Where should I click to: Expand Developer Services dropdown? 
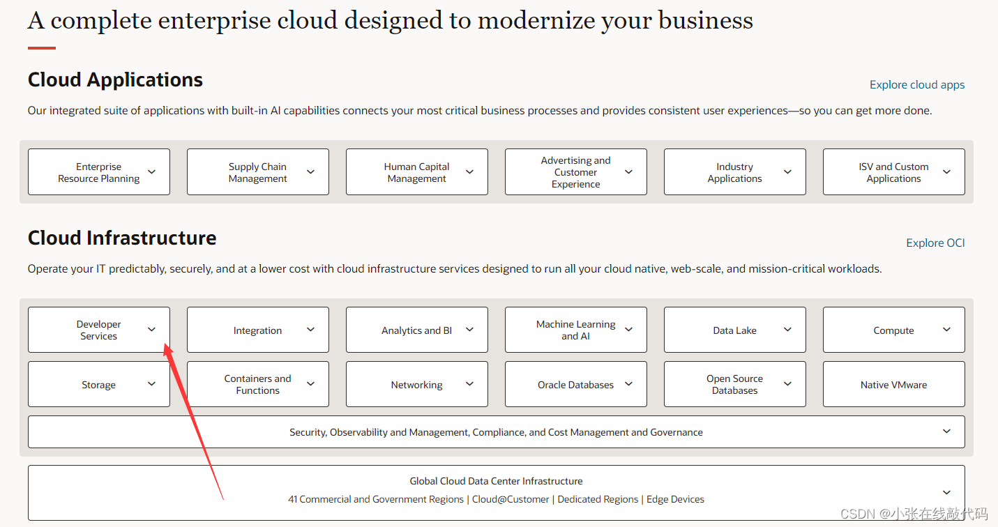tap(99, 330)
